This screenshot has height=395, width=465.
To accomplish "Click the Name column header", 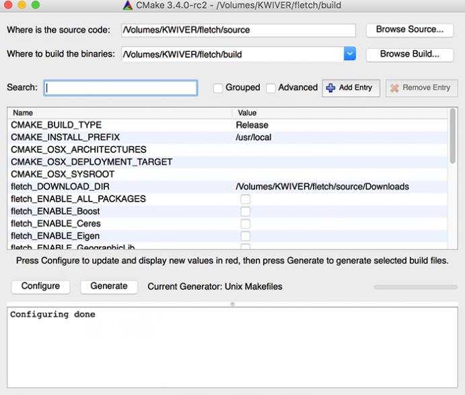I will [x=120, y=113].
